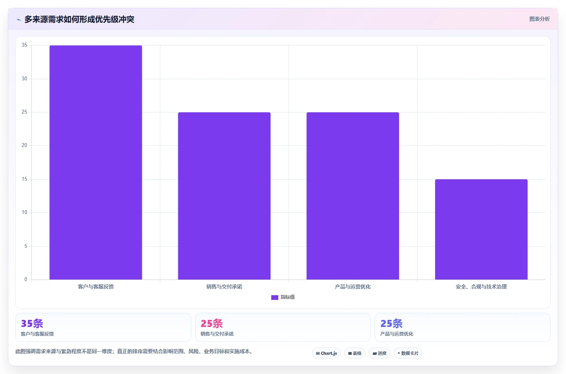This screenshot has height=374, width=566.
Task: Select the 表格 tag
Action: tap(355, 353)
